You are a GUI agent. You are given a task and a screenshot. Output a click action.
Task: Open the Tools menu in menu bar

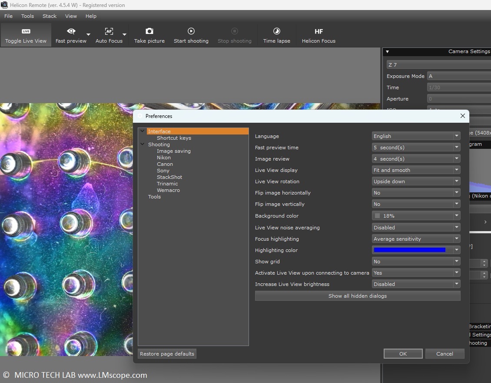tap(27, 16)
